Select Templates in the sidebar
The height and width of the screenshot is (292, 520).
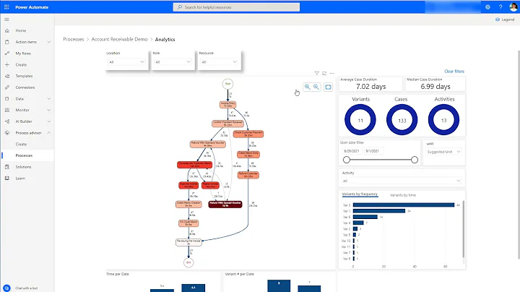[x=25, y=76]
